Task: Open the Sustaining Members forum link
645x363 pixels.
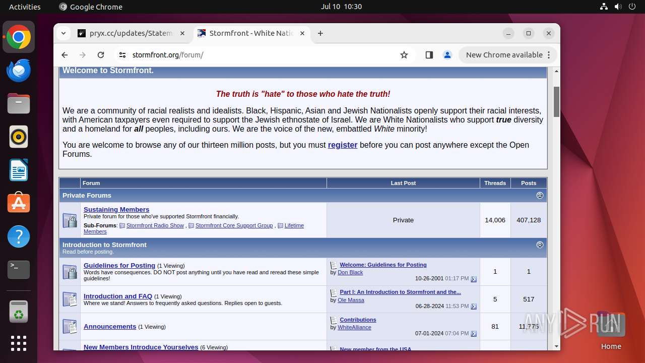Action: tap(116, 209)
